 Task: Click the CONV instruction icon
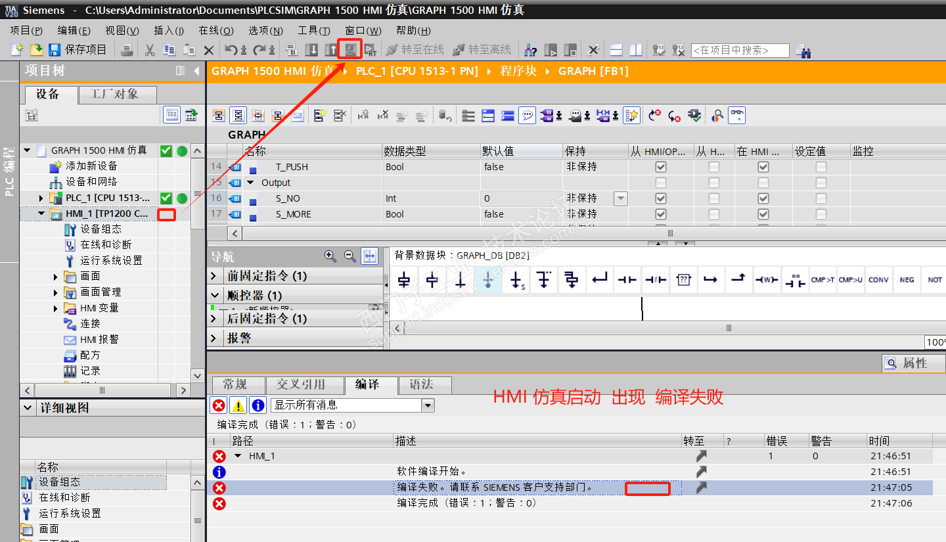click(878, 280)
